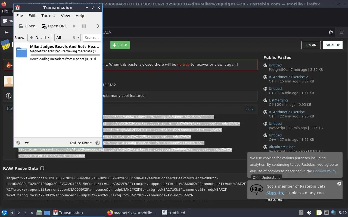Open the start menu icon in taskbar

pyautogui.click(x=4, y=213)
